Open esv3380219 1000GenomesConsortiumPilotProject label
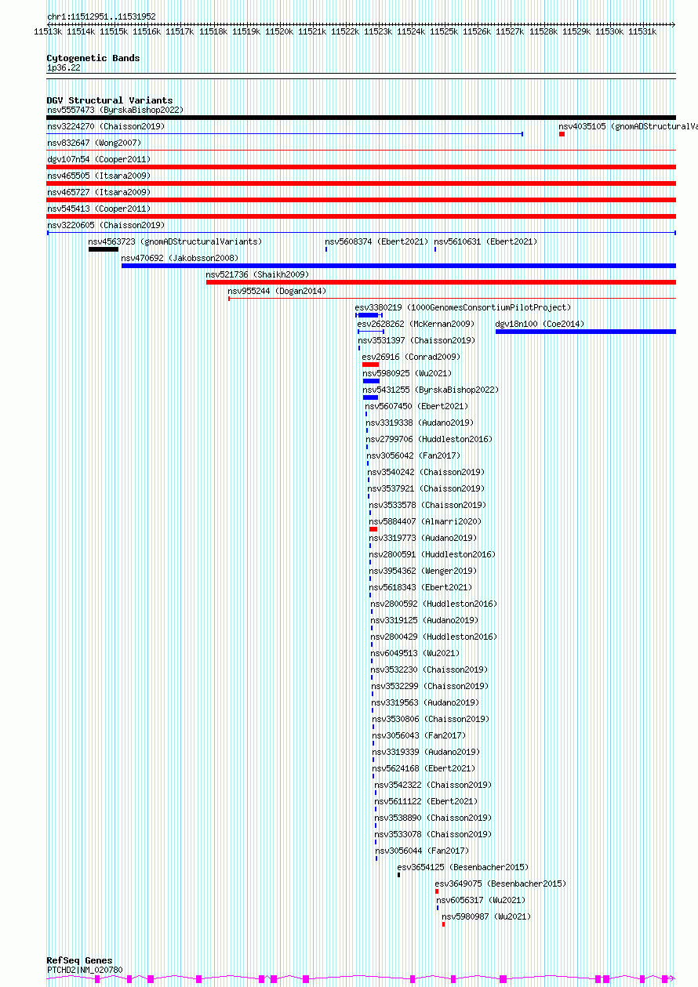The width and height of the screenshot is (698, 987). click(463, 307)
